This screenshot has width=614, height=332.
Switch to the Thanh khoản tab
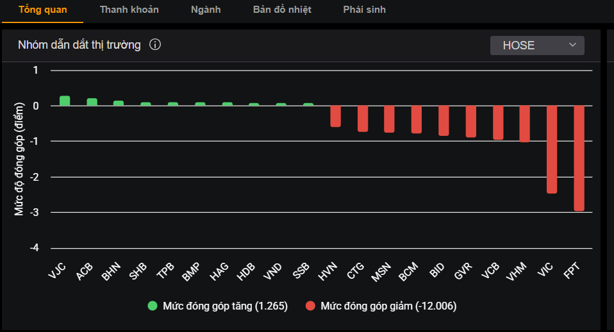129,10
